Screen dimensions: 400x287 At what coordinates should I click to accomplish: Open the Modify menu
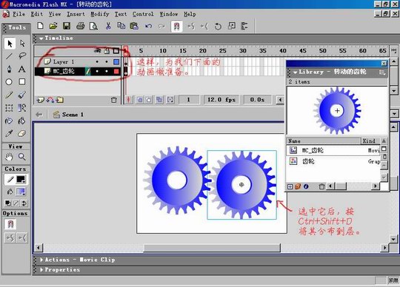100,14
